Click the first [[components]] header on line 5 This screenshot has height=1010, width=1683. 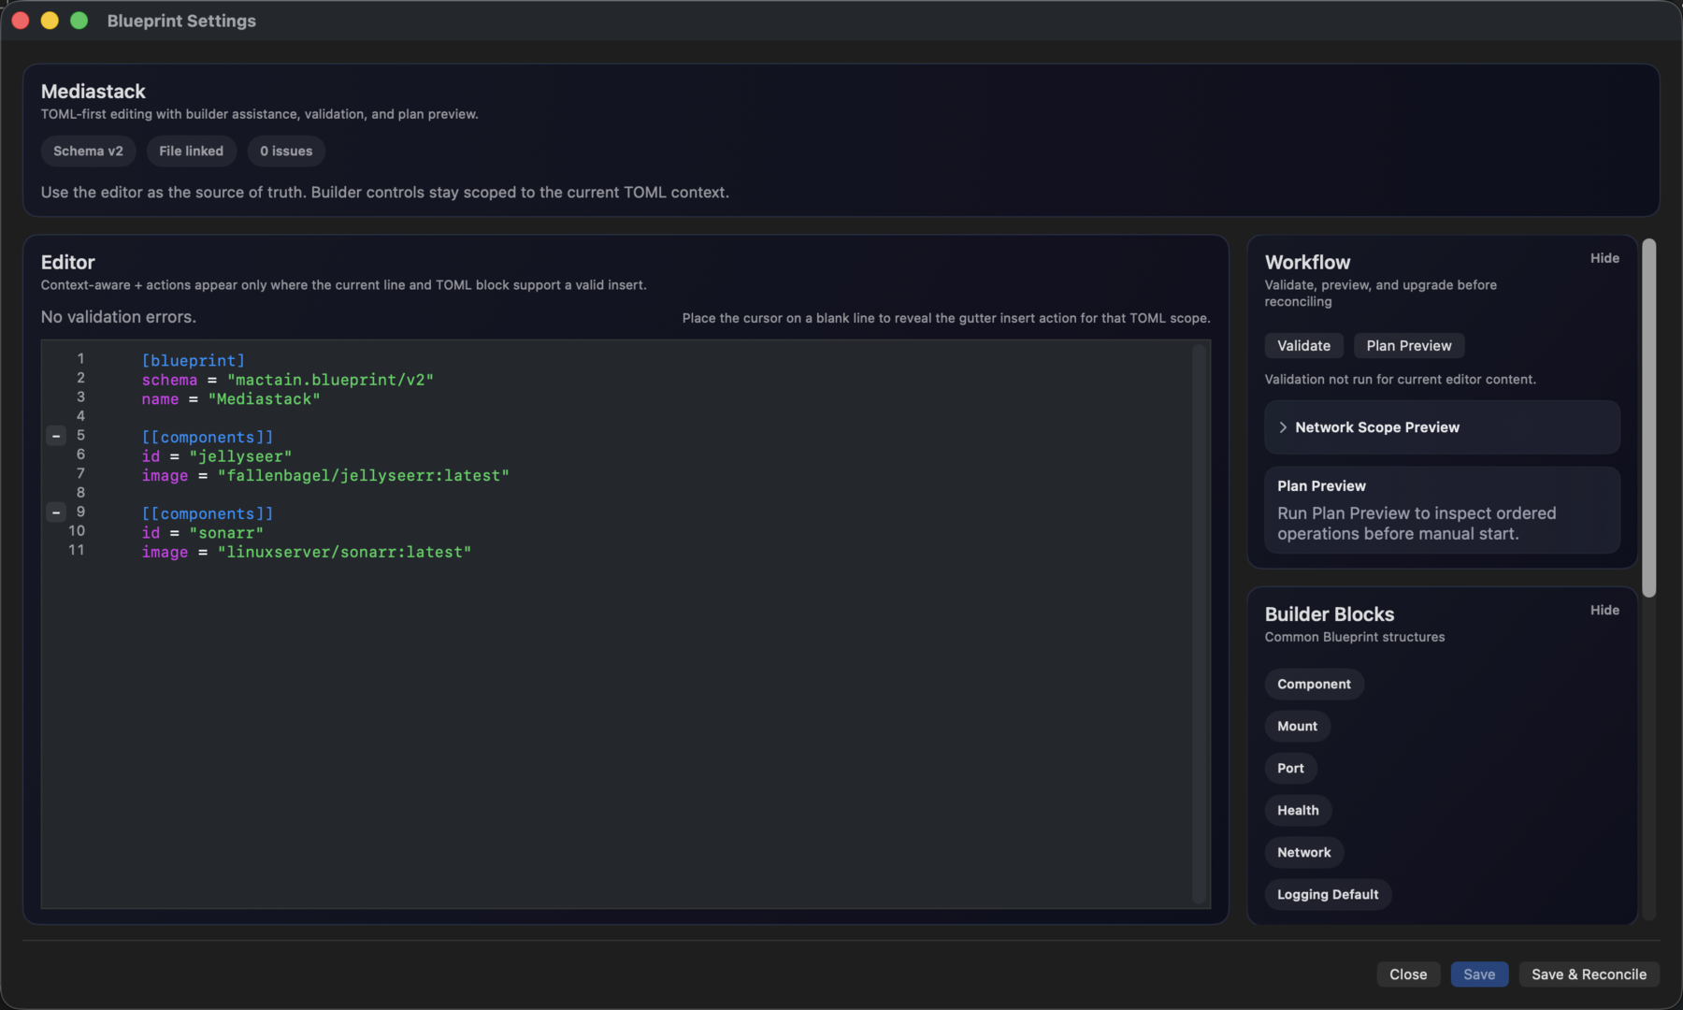coord(208,438)
